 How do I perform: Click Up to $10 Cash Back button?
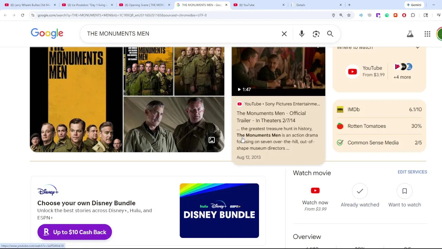(75, 232)
